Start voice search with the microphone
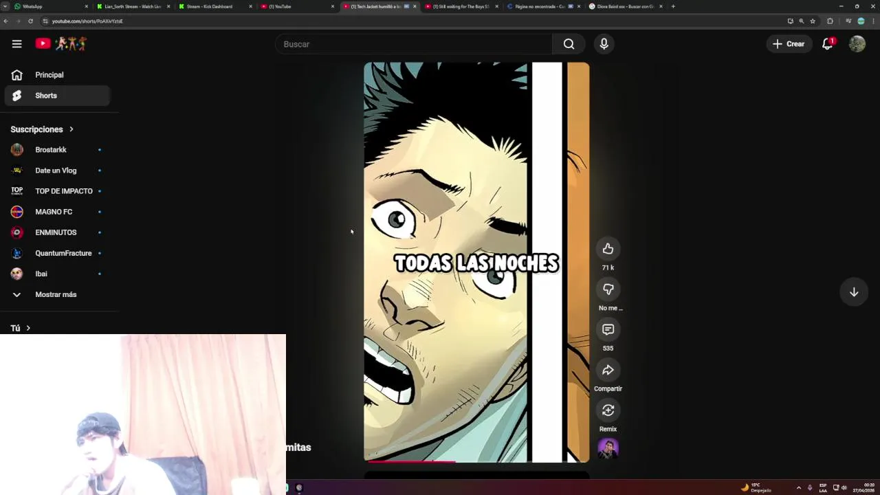 tap(604, 44)
